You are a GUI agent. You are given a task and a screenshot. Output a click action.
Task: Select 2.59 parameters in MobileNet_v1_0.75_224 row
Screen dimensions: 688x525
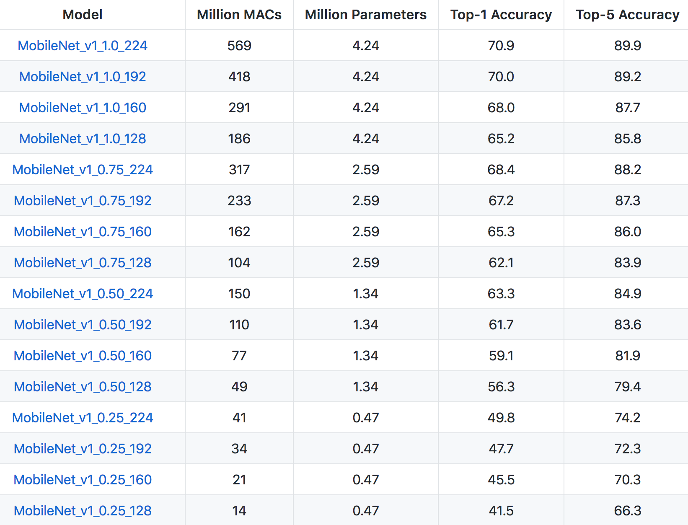point(366,170)
